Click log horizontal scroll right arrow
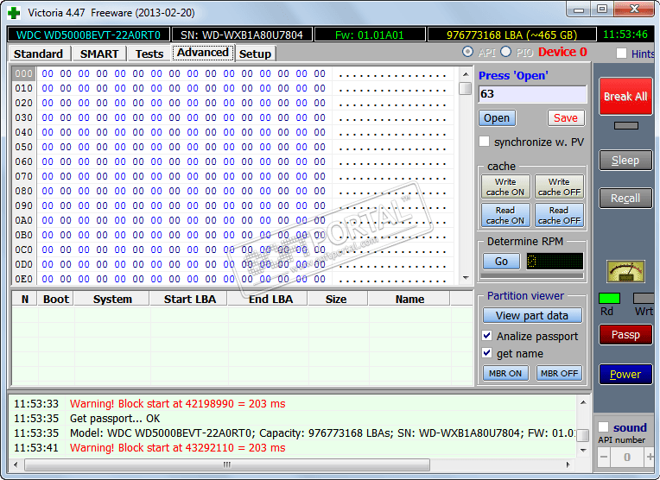The image size is (660, 480). [568, 464]
